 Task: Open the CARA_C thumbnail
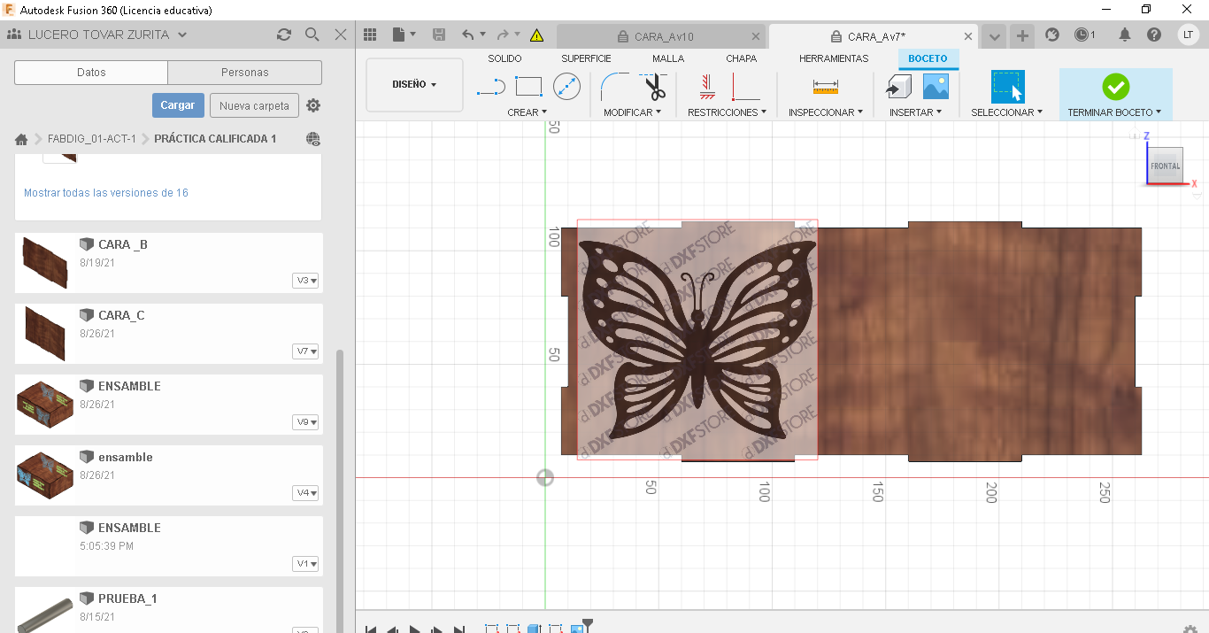[x=44, y=334]
